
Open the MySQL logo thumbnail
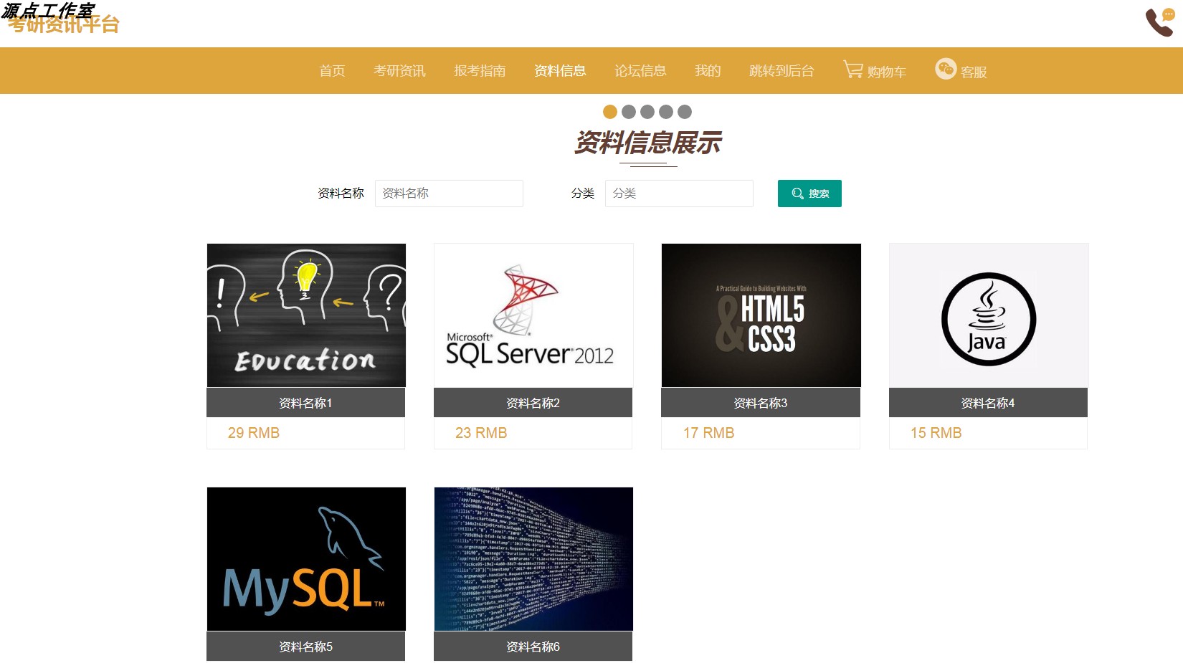(x=306, y=559)
